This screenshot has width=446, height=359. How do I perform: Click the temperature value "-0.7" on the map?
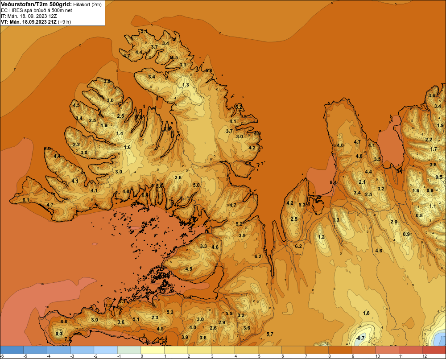coord(360,338)
